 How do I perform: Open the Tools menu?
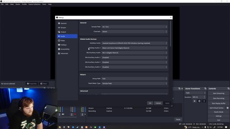tap(44, 4)
